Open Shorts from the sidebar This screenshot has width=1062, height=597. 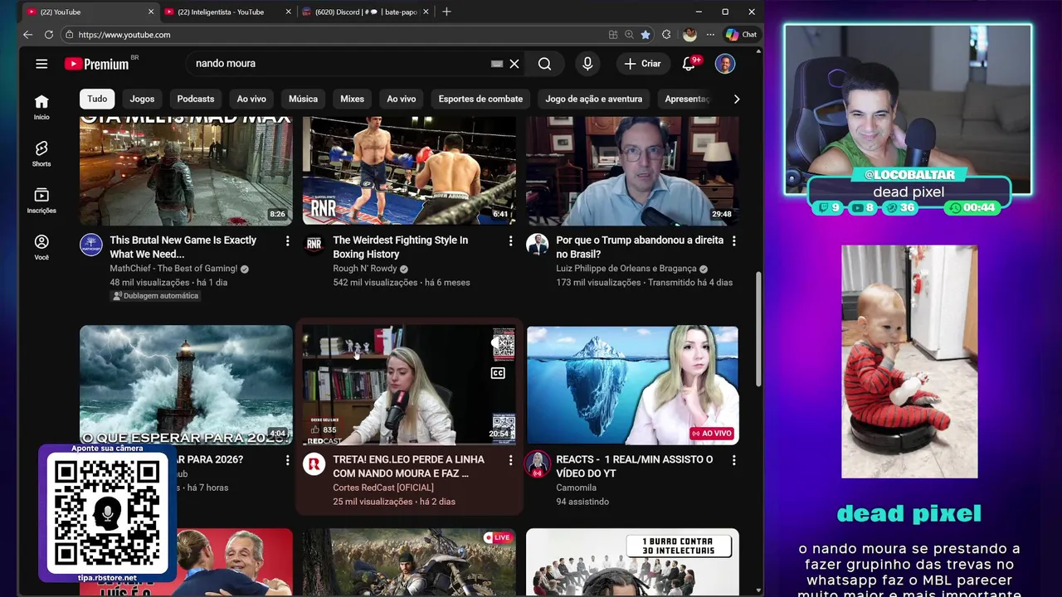[x=41, y=153]
